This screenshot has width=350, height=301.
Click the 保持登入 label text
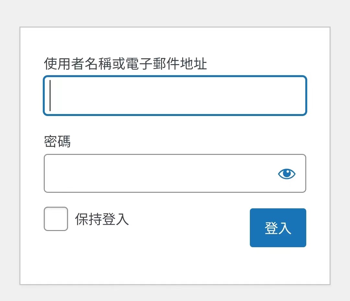[102, 219]
